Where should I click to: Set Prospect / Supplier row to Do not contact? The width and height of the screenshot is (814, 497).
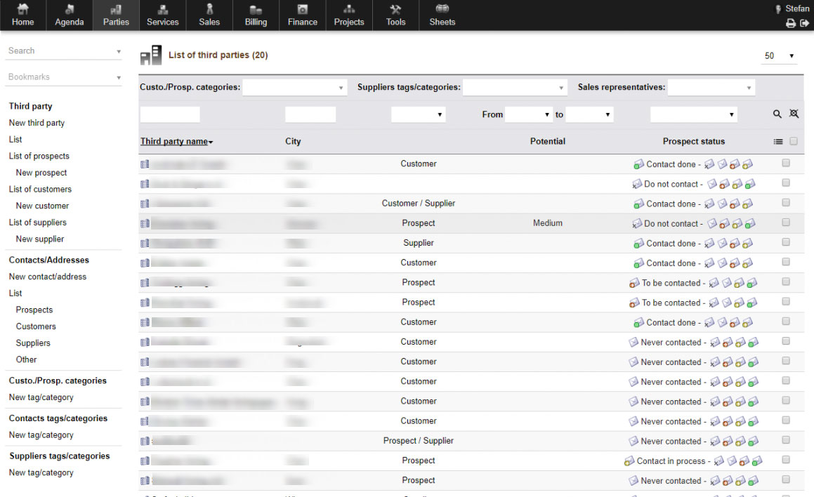[x=715, y=442]
